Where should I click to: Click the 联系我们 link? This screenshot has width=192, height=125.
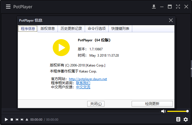[x=83, y=83]
